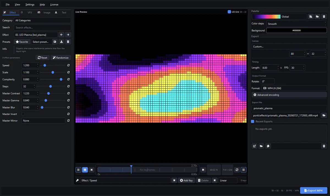The image size is (330, 196).
Task: Browse for export file path folder
Action: pos(324,115)
